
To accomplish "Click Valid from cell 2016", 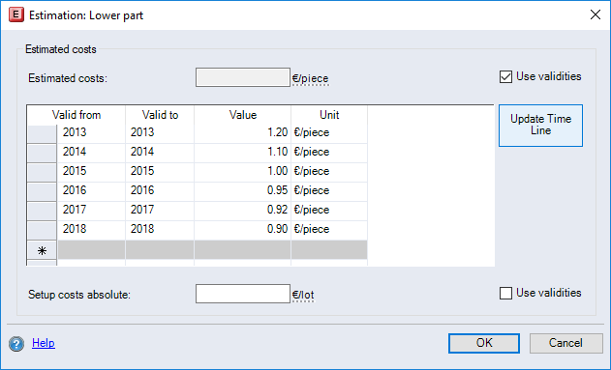I will tap(91, 192).
